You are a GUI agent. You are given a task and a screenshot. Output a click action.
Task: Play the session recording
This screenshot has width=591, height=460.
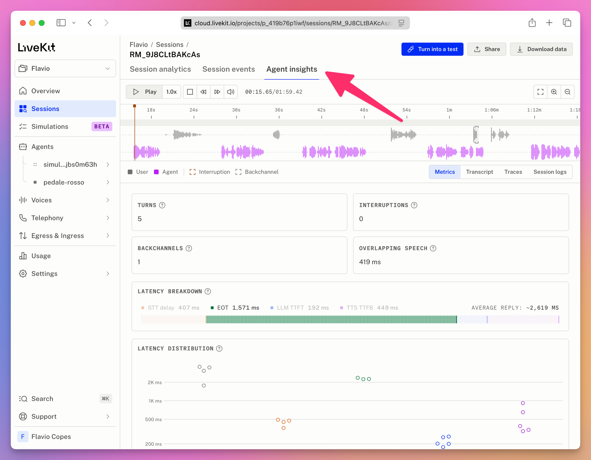click(x=144, y=92)
